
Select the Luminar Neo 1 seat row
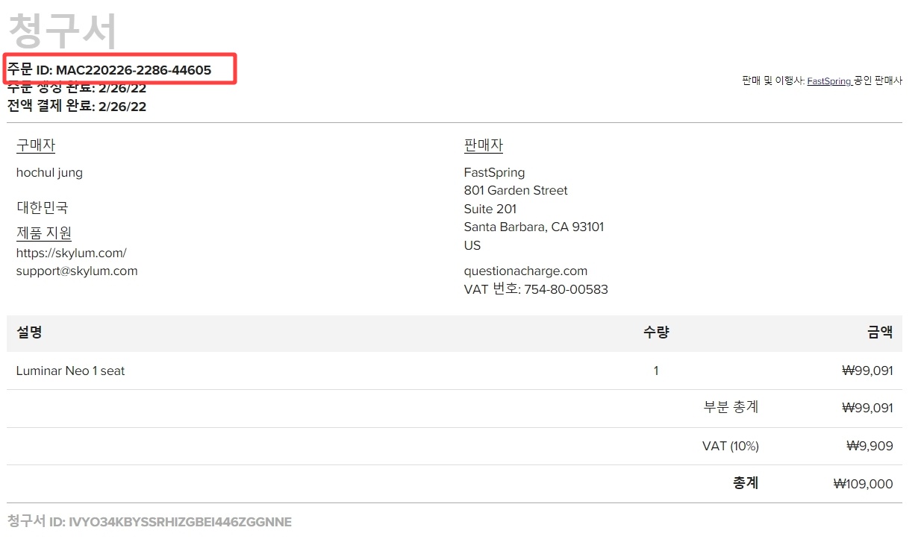(455, 371)
